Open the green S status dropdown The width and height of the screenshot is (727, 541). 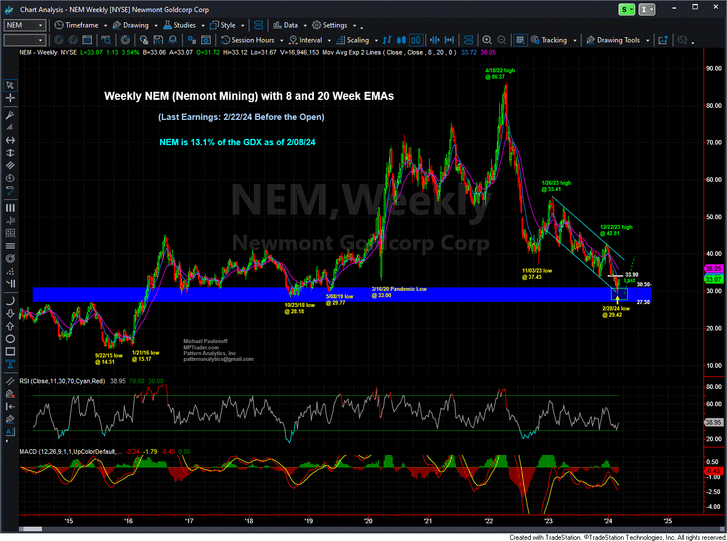[627, 10]
